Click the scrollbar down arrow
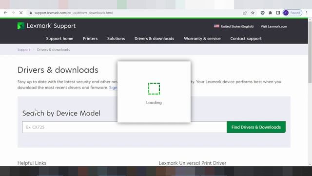The width and height of the screenshot is (312, 176). coord(310,164)
